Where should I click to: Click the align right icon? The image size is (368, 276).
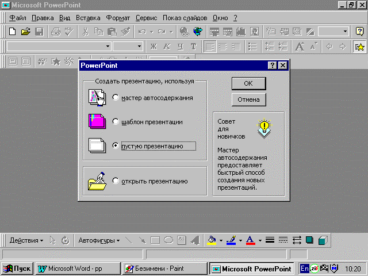click(x=236, y=47)
